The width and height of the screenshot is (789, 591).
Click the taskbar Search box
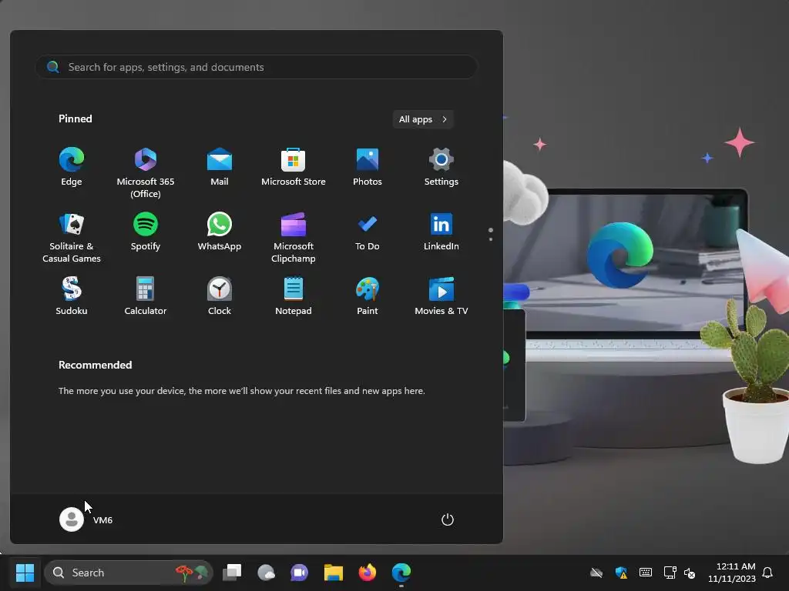[x=129, y=573]
